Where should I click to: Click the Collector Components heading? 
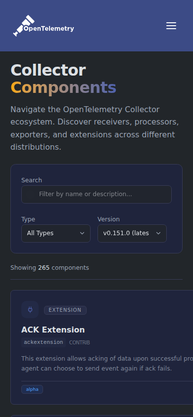pos(63,79)
